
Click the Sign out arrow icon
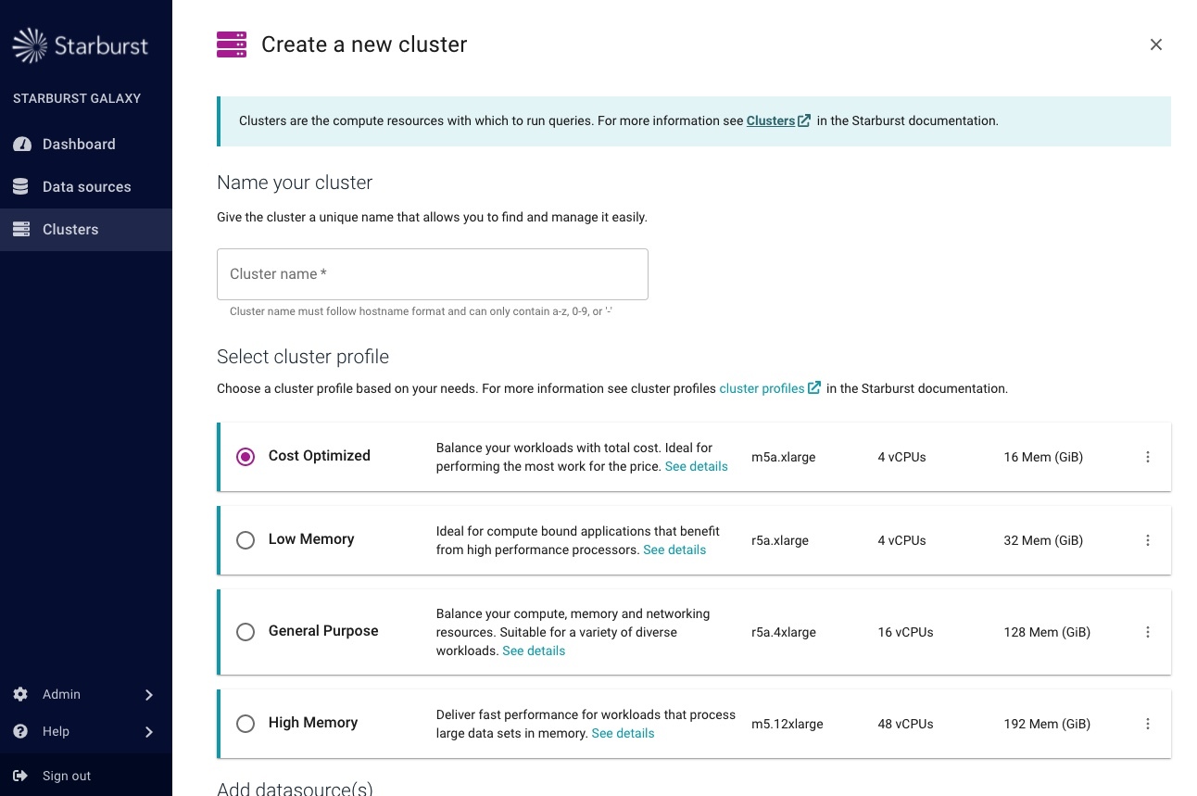[20, 776]
